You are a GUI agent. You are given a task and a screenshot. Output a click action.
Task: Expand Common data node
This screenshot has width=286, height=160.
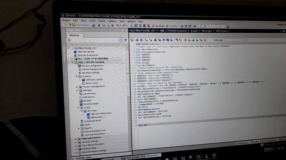pyautogui.click(x=76, y=149)
